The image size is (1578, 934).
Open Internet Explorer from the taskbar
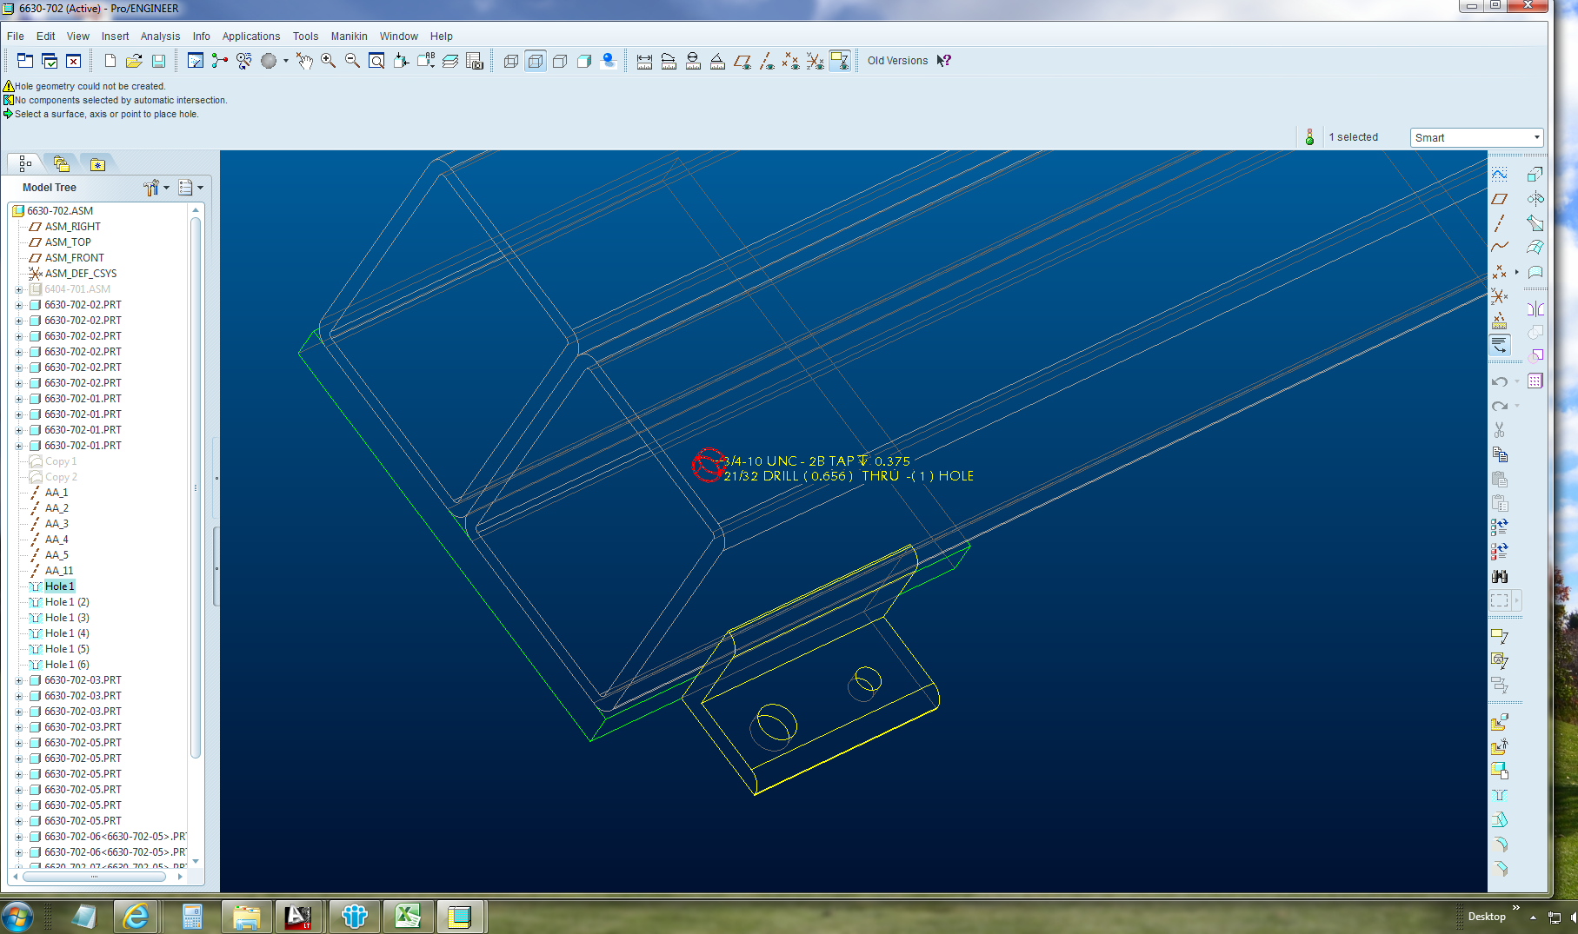click(136, 917)
